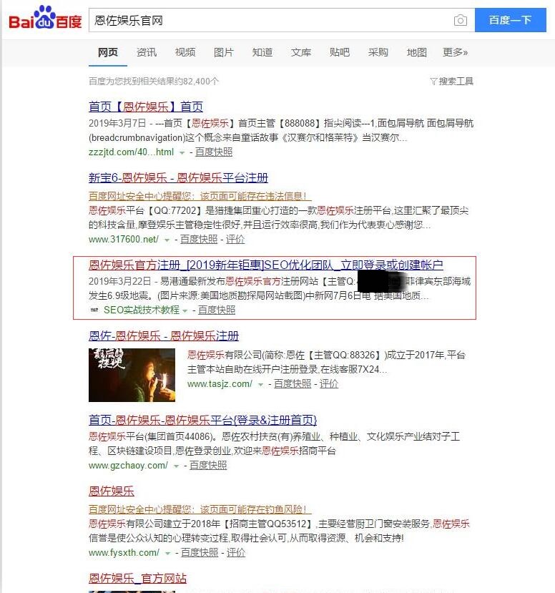The height and width of the screenshot is (593, 555).
Task: Open result 恩佐-恩佐娱乐 - 恩佐娱乐注册
Action: click(164, 335)
